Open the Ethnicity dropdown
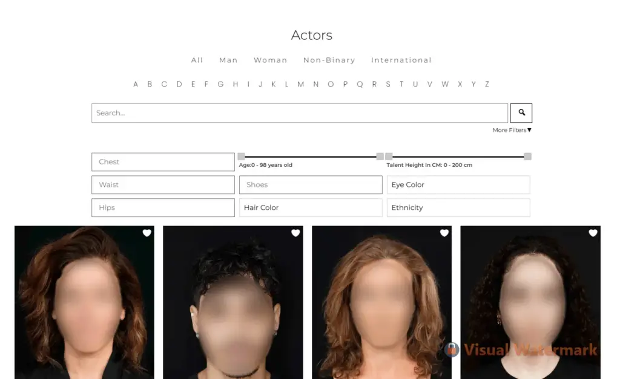The width and height of the screenshot is (620, 379). 458,208
